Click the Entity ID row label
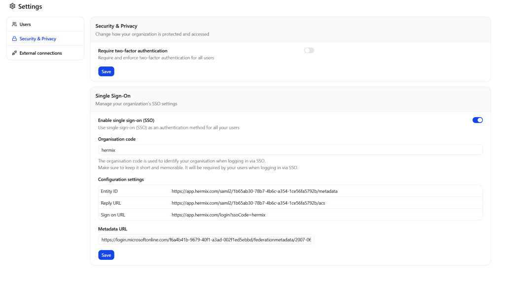Viewport: 505px width, 285px height. 109,191
